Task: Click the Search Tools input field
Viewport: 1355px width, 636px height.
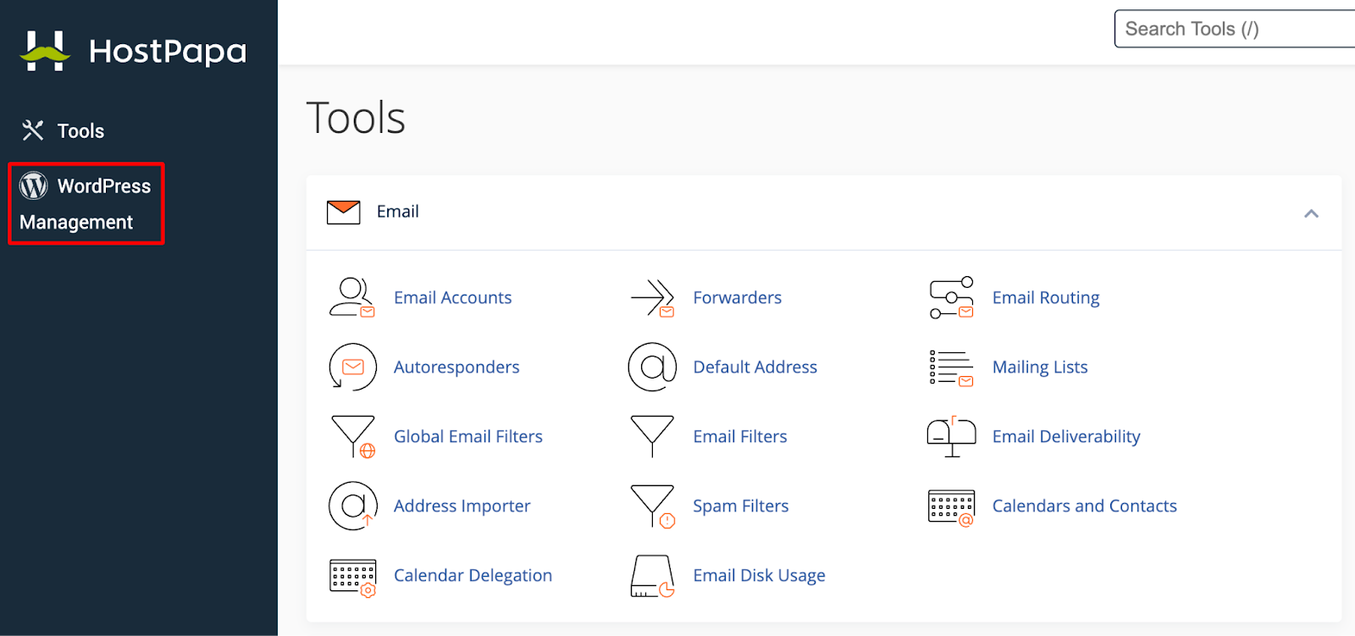Action: [1235, 29]
